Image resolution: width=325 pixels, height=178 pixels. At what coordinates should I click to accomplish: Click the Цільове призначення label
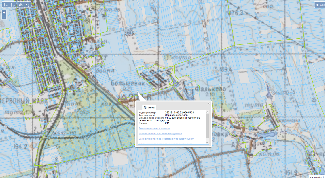point(151,118)
